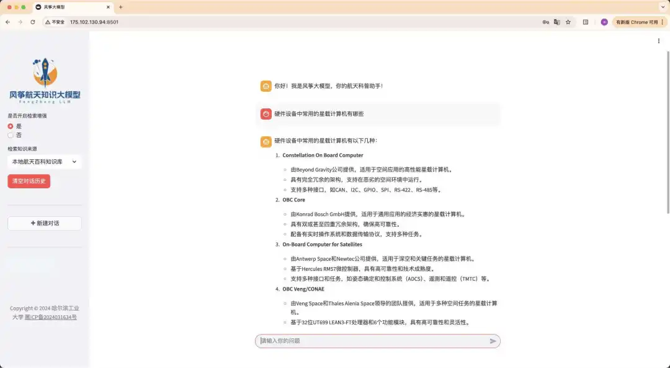The width and height of the screenshot is (670, 368).
Task: Click the 不安全 site security indicator
Action: click(x=55, y=22)
